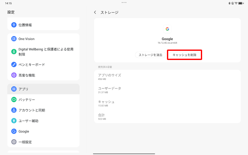Open 一般設定 settings

coord(43,142)
